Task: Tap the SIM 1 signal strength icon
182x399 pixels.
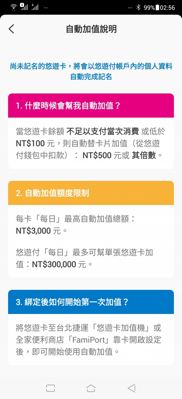Action: point(24,7)
